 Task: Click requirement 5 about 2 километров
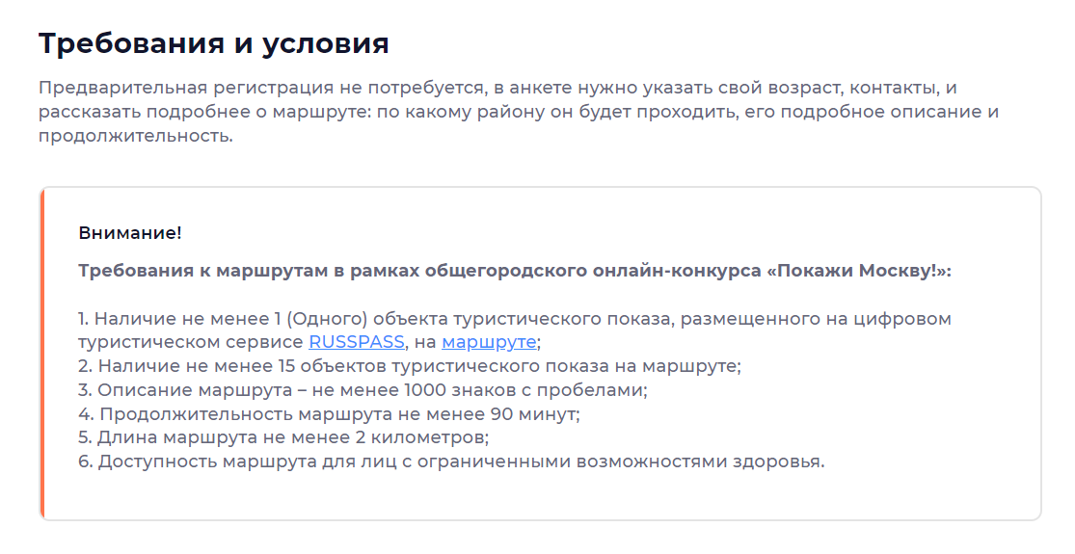pos(283,436)
